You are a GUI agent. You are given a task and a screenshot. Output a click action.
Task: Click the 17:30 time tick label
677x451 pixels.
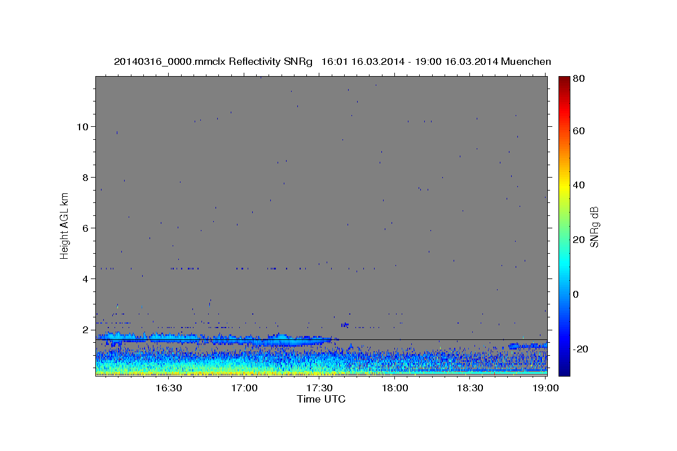[319, 388]
